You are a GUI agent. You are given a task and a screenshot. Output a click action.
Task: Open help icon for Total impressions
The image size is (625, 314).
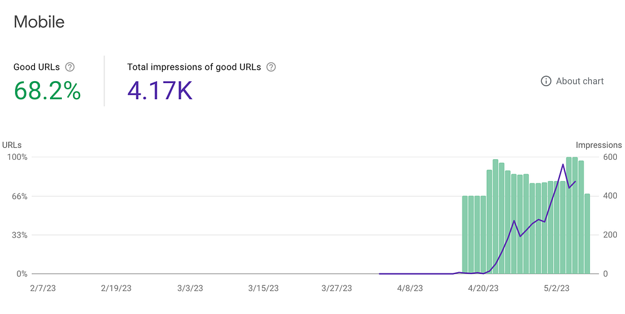point(271,67)
